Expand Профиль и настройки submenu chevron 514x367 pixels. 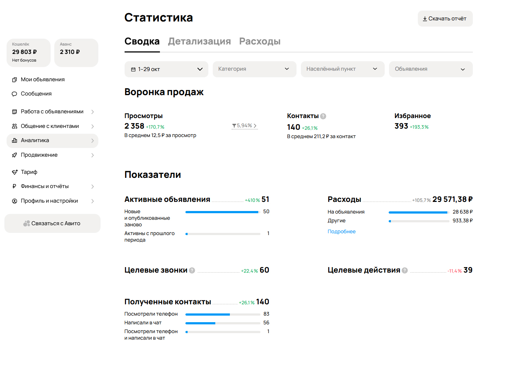click(93, 201)
